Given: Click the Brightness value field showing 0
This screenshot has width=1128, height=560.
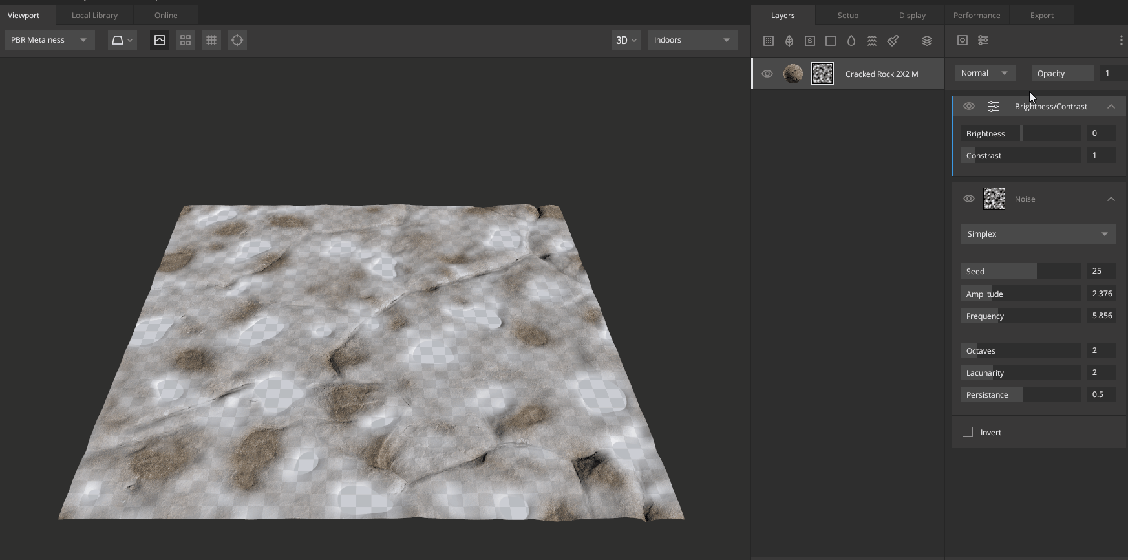Looking at the screenshot, I should pyautogui.click(x=1101, y=133).
